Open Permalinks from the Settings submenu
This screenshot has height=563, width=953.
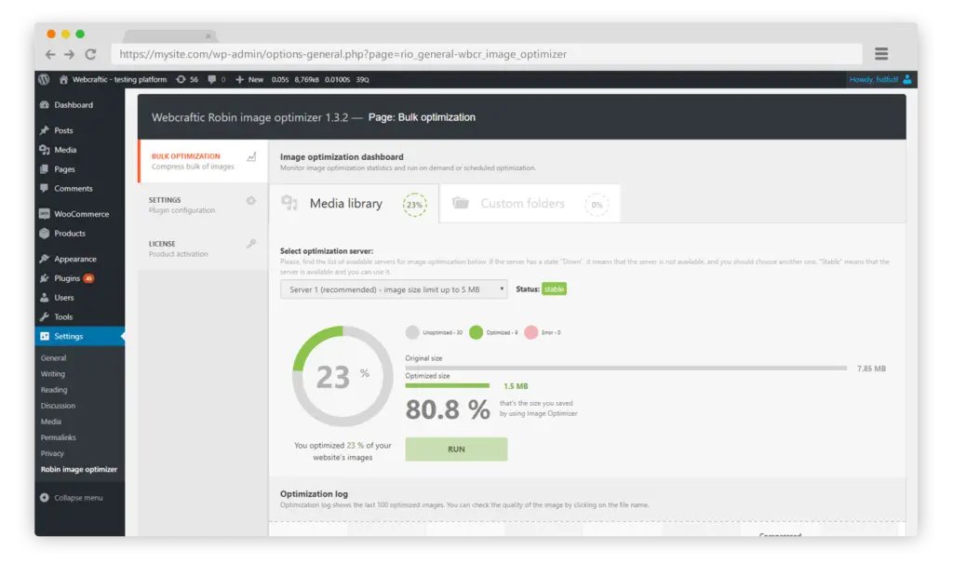[58, 437]
